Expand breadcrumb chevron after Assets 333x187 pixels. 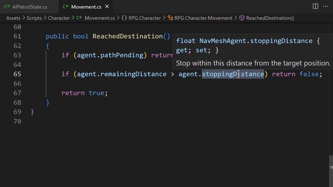(x=23, y=18)
